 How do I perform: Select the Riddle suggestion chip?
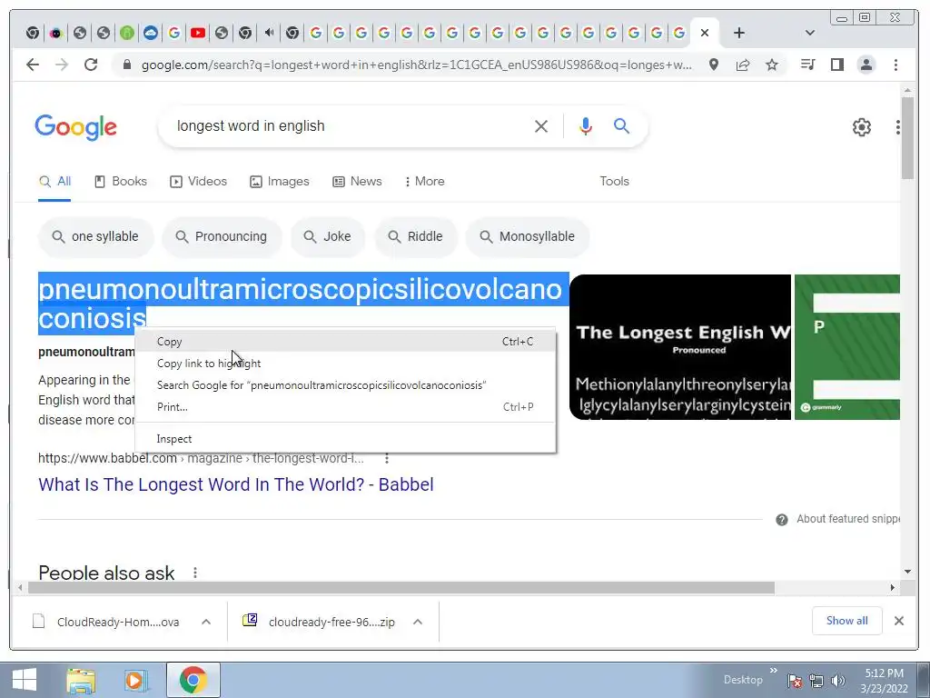pyautogui.click(x=416, y=237)
